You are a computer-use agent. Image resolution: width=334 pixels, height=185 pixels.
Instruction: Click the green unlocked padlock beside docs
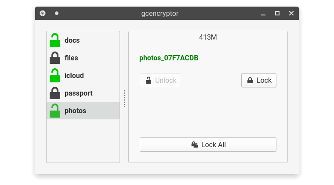pyautogui.click(x=55, y=40)
